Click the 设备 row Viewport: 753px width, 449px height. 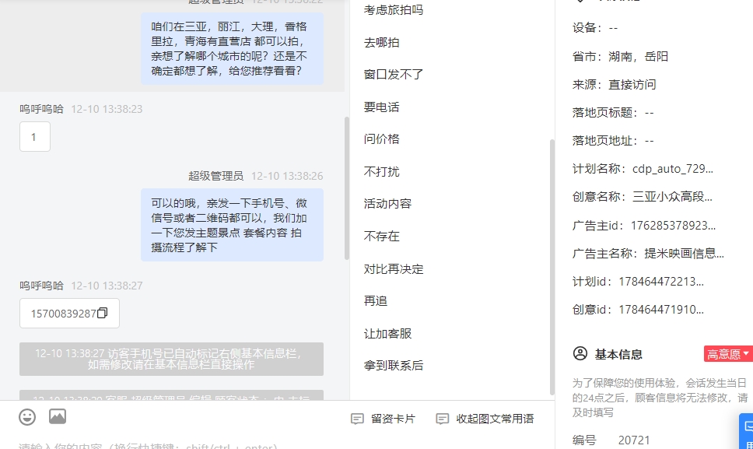[x=595, y=28]
